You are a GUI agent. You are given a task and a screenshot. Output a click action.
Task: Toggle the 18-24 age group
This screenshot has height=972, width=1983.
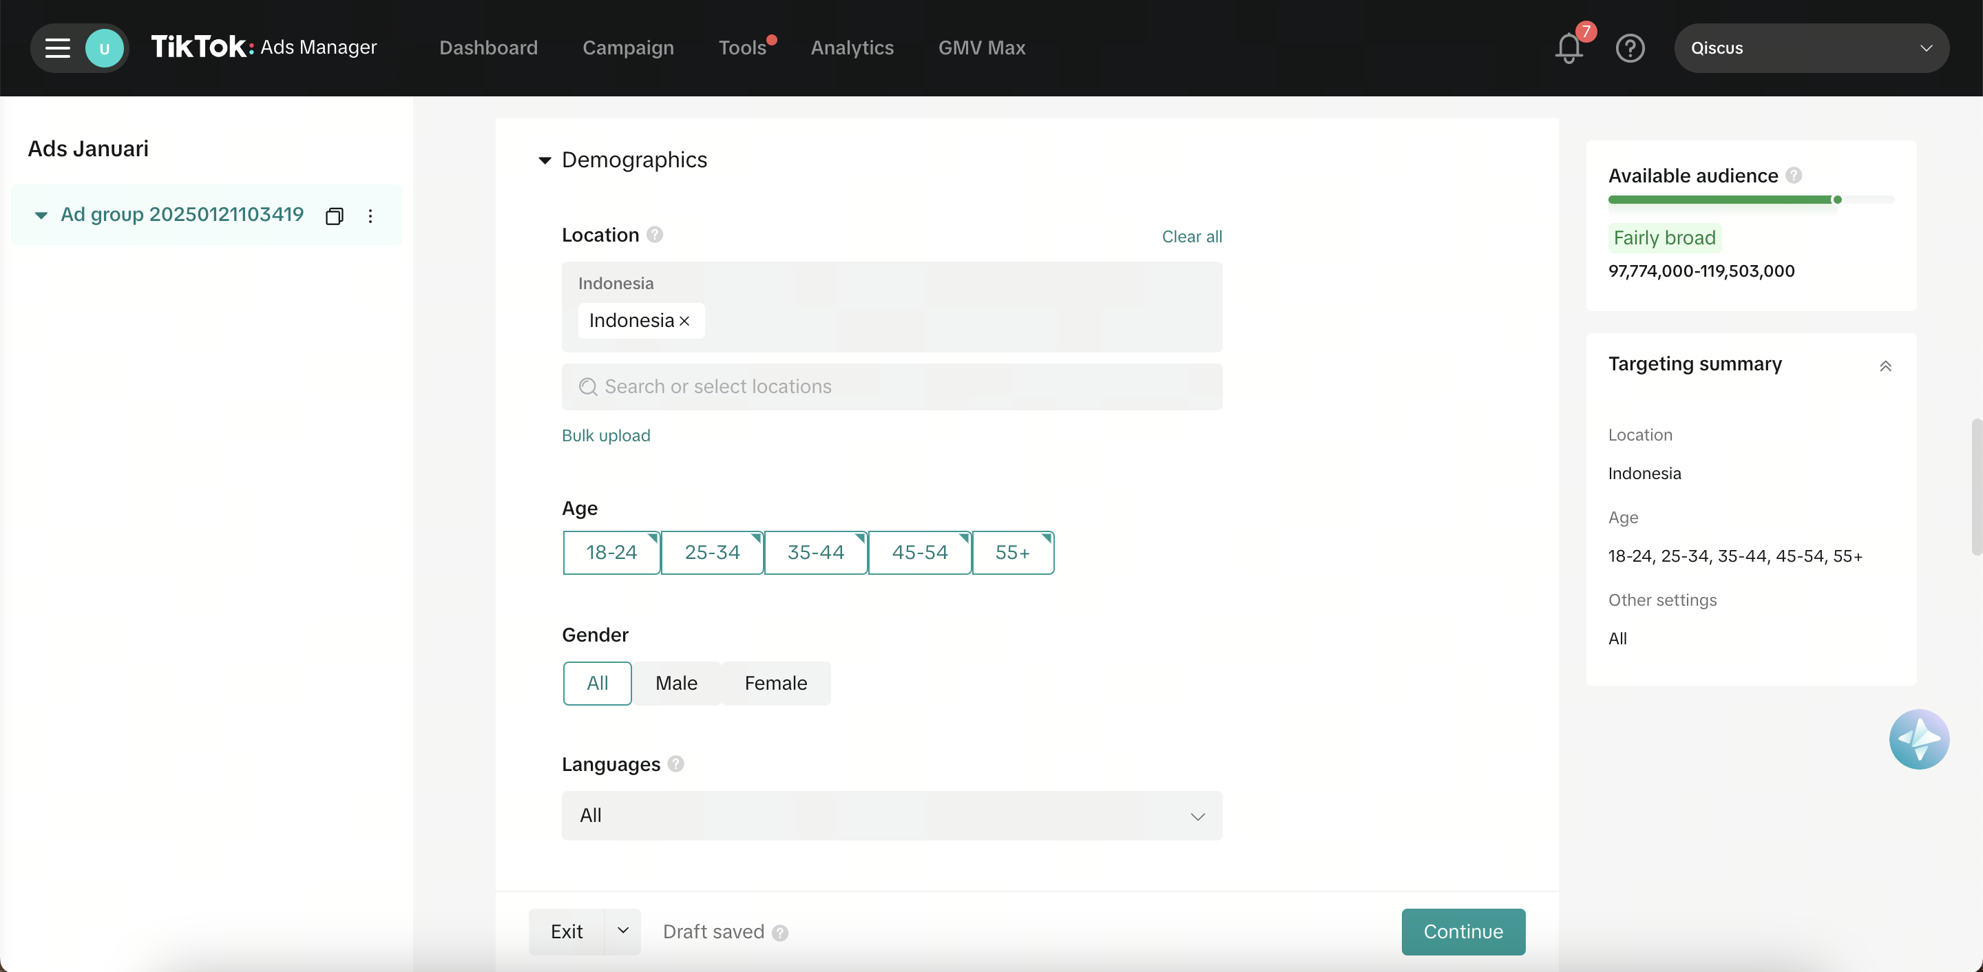coord(611,553)
